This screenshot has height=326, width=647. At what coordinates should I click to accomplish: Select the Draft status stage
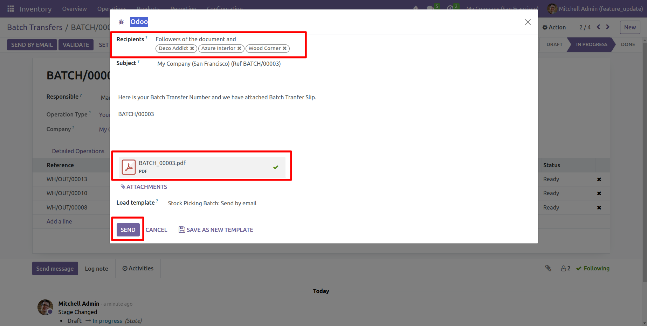pos(554,44)
